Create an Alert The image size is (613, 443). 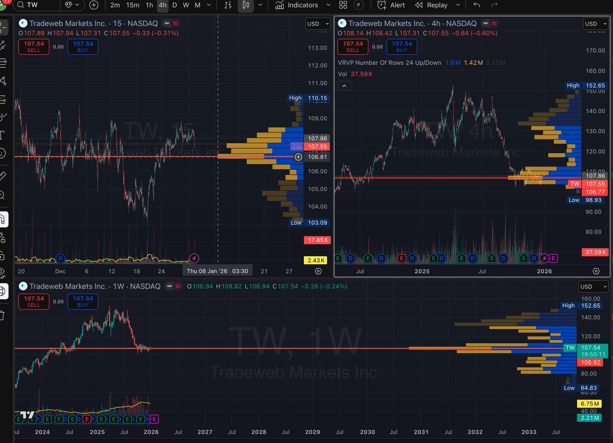click(x=391, y=5)
